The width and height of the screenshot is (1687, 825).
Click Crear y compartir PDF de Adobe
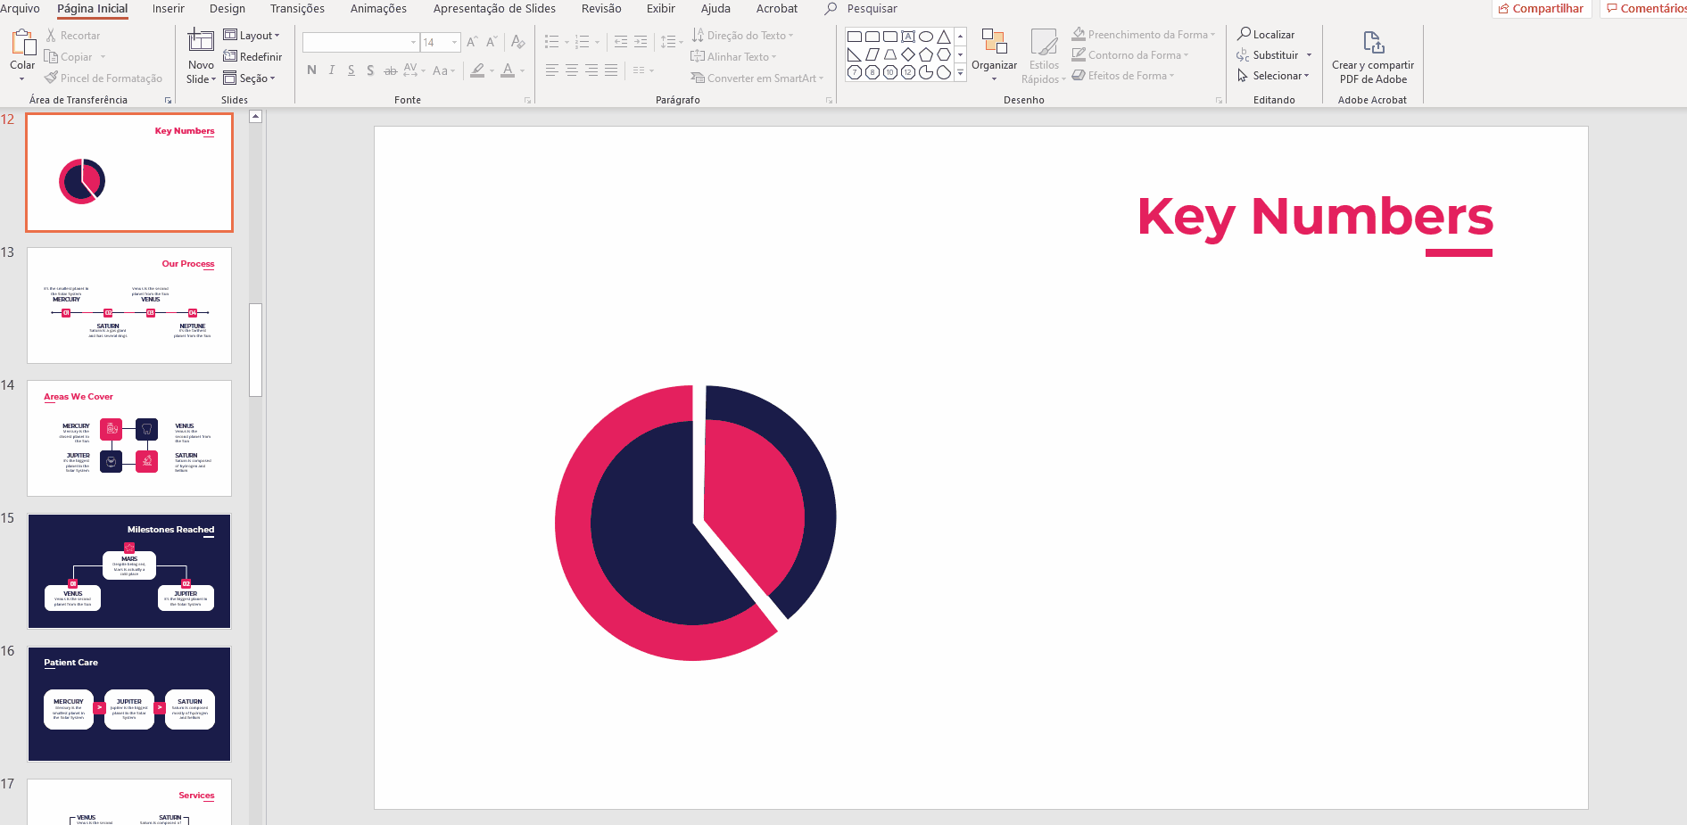click(x=1373, y=57)
